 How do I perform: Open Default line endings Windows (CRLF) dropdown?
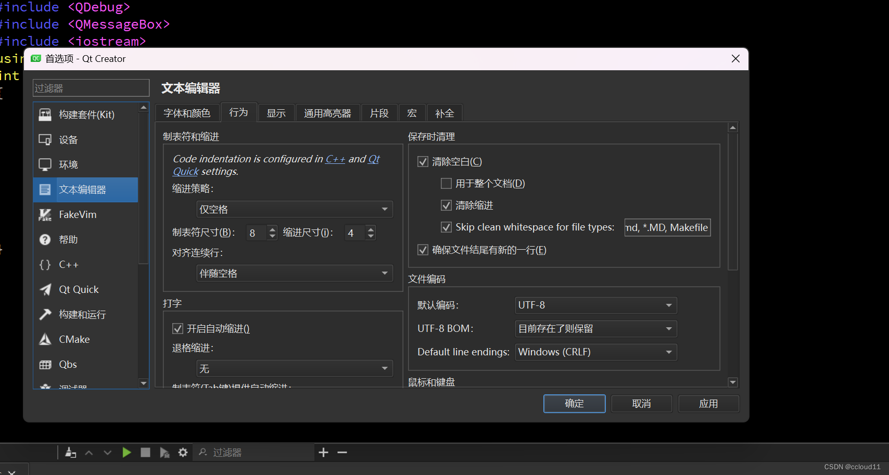(596, 352)
